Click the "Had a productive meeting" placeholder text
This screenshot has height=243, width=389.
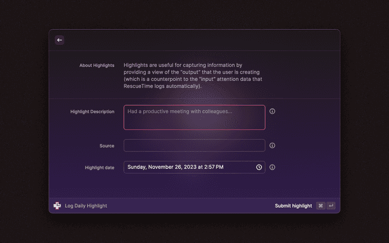[180, 112]
